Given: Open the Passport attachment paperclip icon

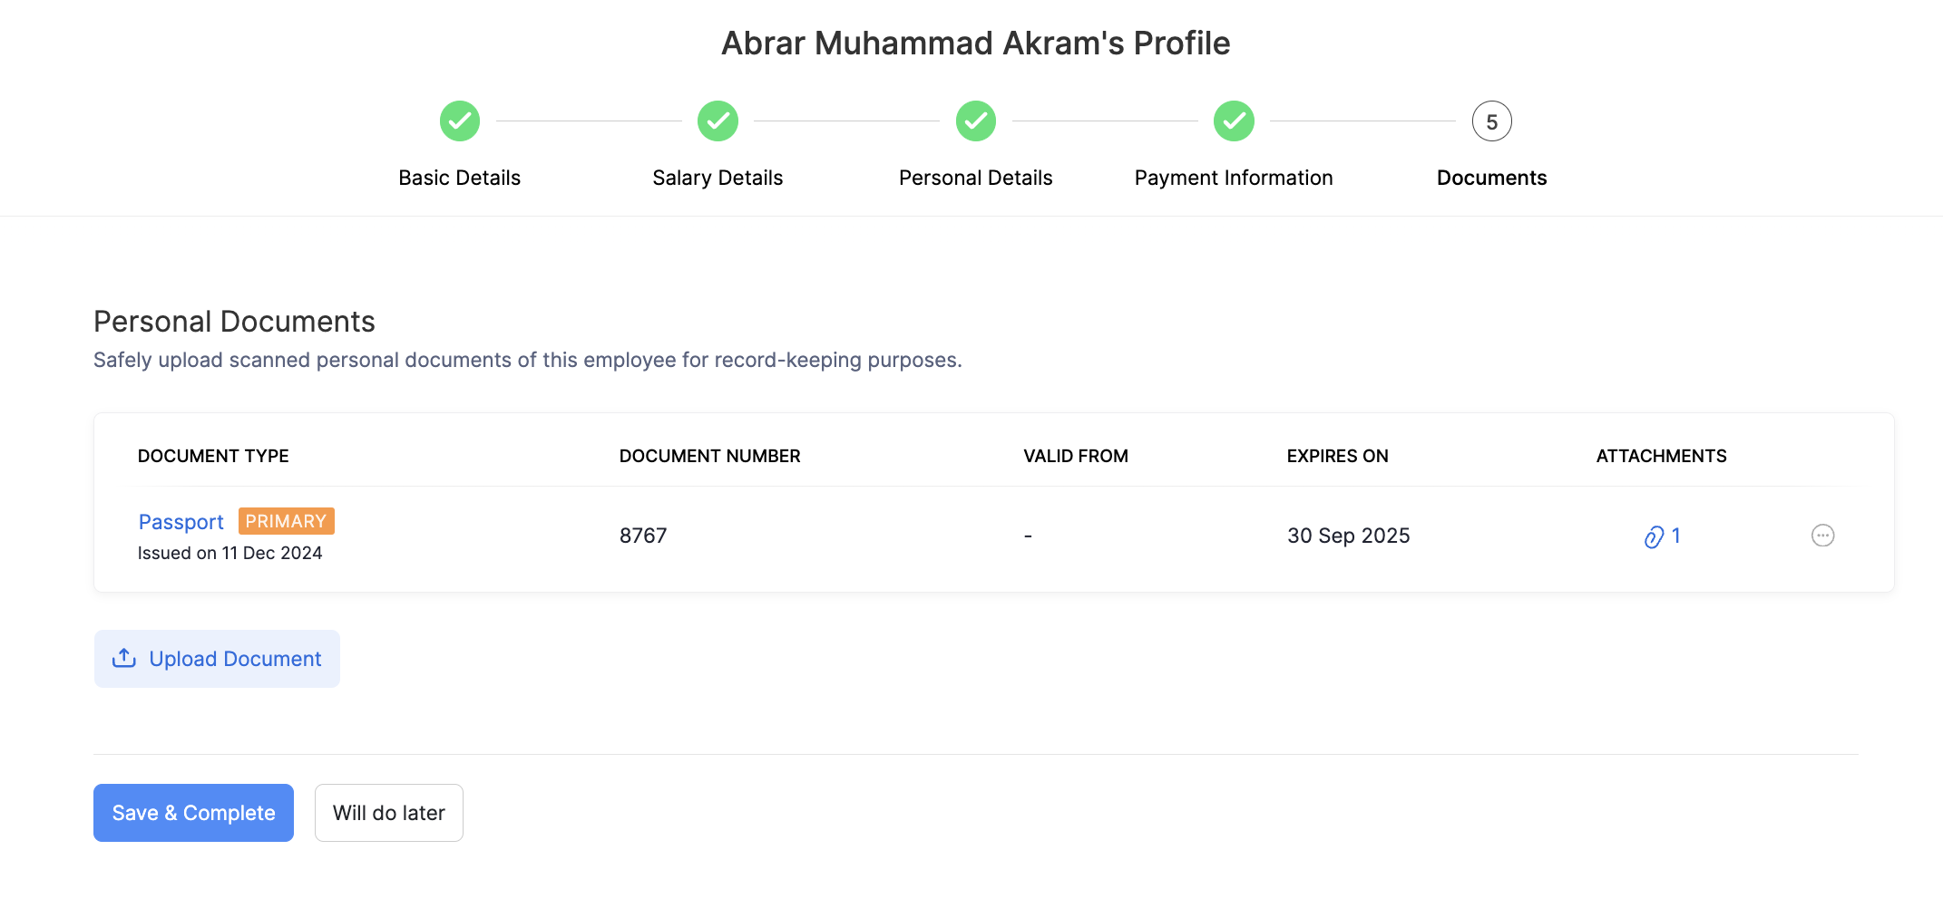Looking at the screenshot, I should [1655, 536].
